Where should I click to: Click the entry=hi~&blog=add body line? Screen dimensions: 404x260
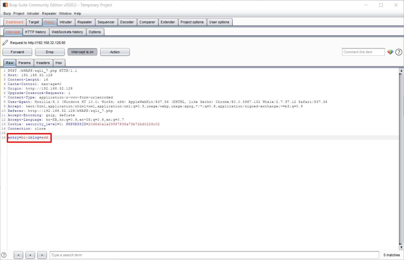[28, 138]
